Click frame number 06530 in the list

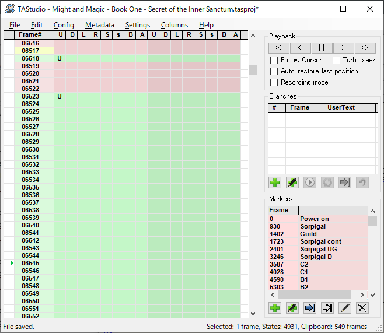coord(34,149)
